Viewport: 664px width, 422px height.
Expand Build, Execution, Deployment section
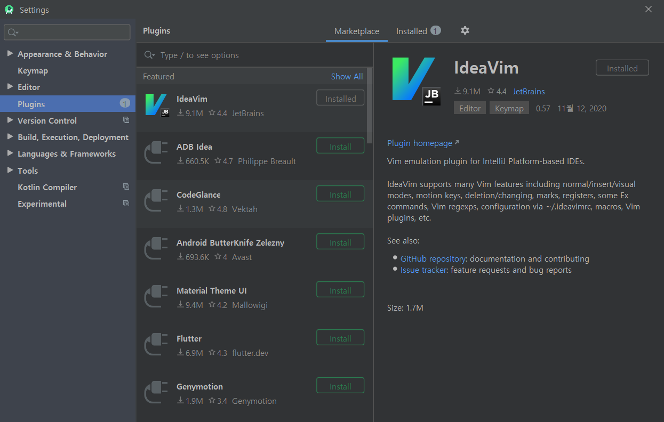10,137
